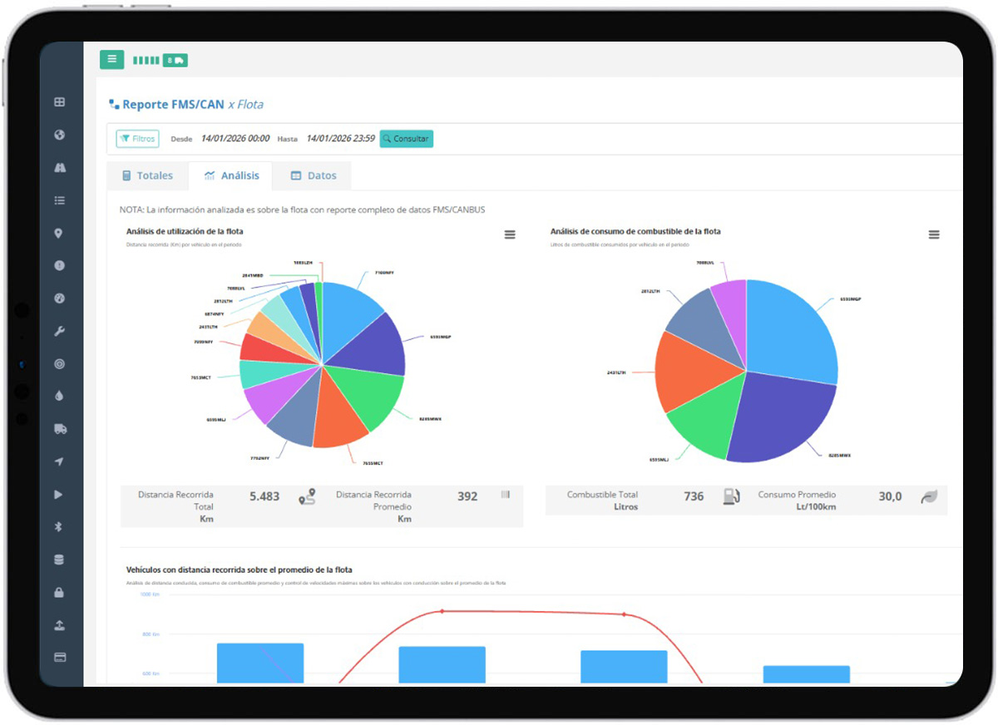Open fuel consumption chart hamburger menu
Viewport: 998px width, 725px height.
934,235
